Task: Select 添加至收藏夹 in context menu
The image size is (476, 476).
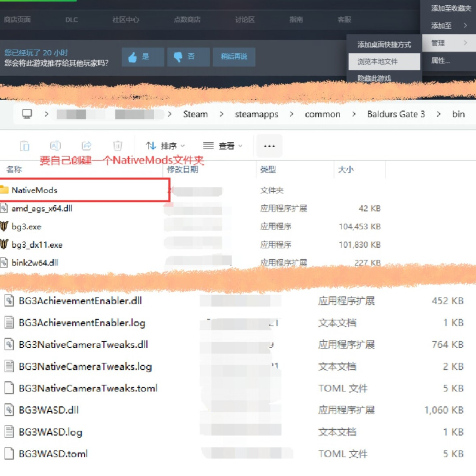Action: click(451, 8)
